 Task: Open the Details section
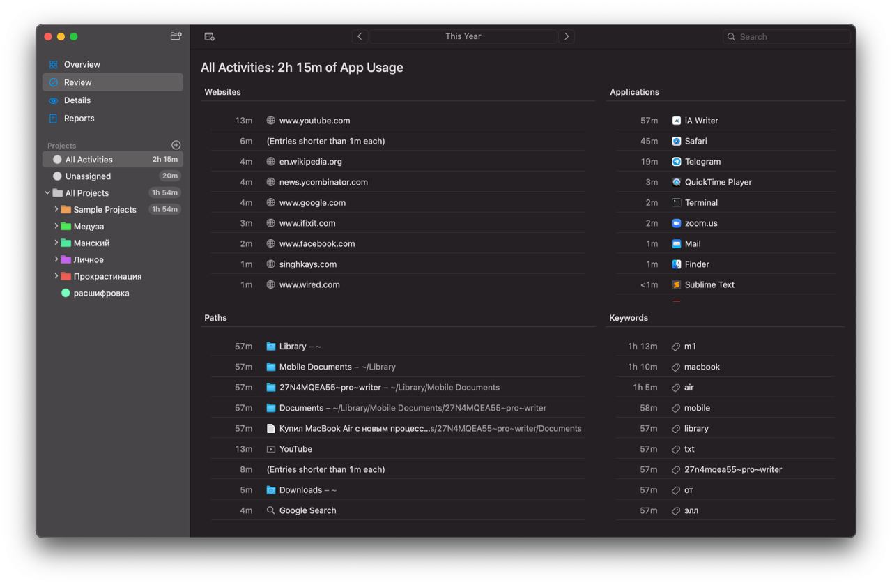pyautogui.click(x=113, y=100)
